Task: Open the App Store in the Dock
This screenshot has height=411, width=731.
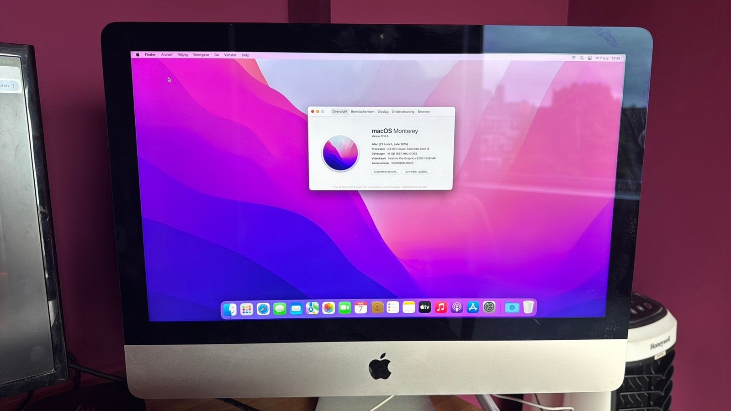Action: [473, 307]
